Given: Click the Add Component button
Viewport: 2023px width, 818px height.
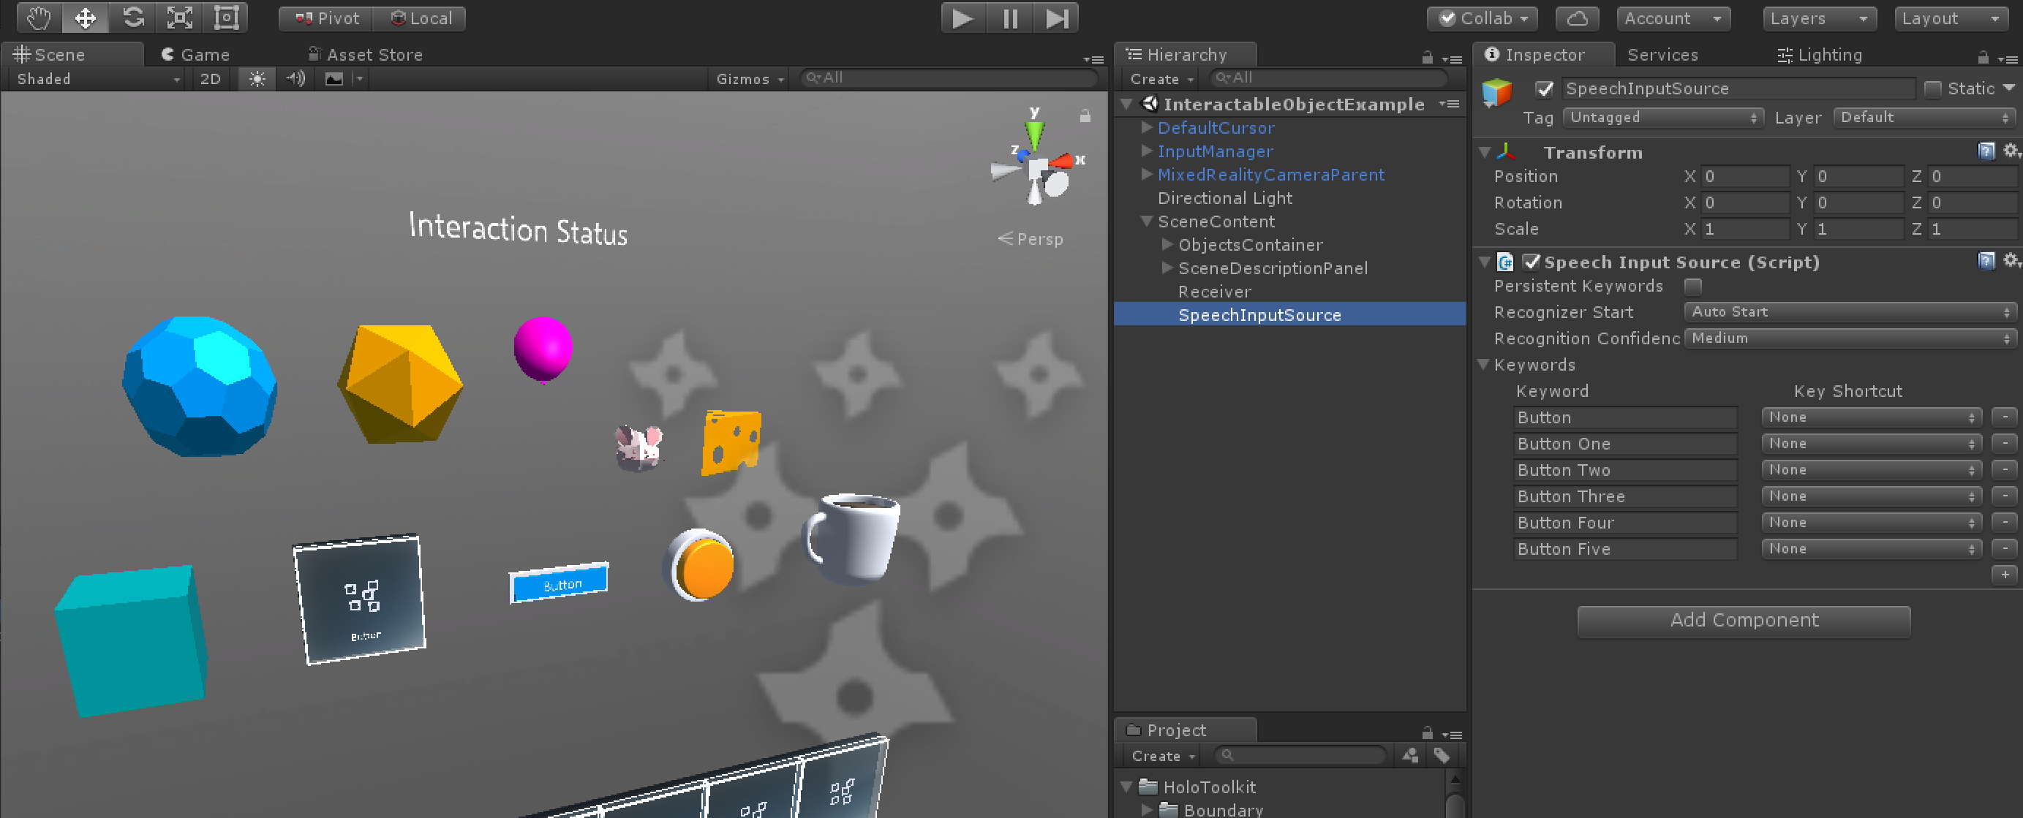Looking at the screenshot, I should coord(1744,620).
